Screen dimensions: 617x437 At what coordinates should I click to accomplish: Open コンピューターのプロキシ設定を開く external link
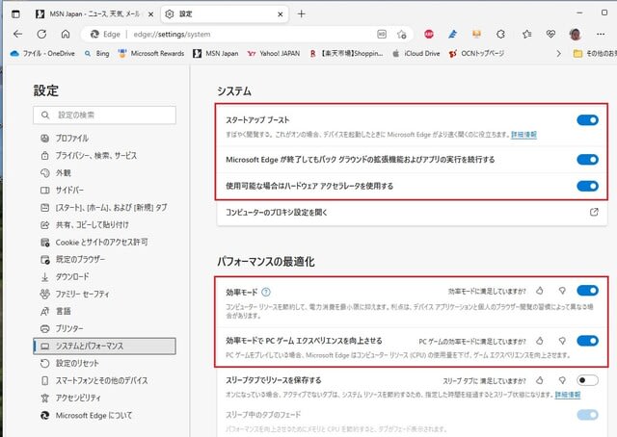[x=594, y=212]
